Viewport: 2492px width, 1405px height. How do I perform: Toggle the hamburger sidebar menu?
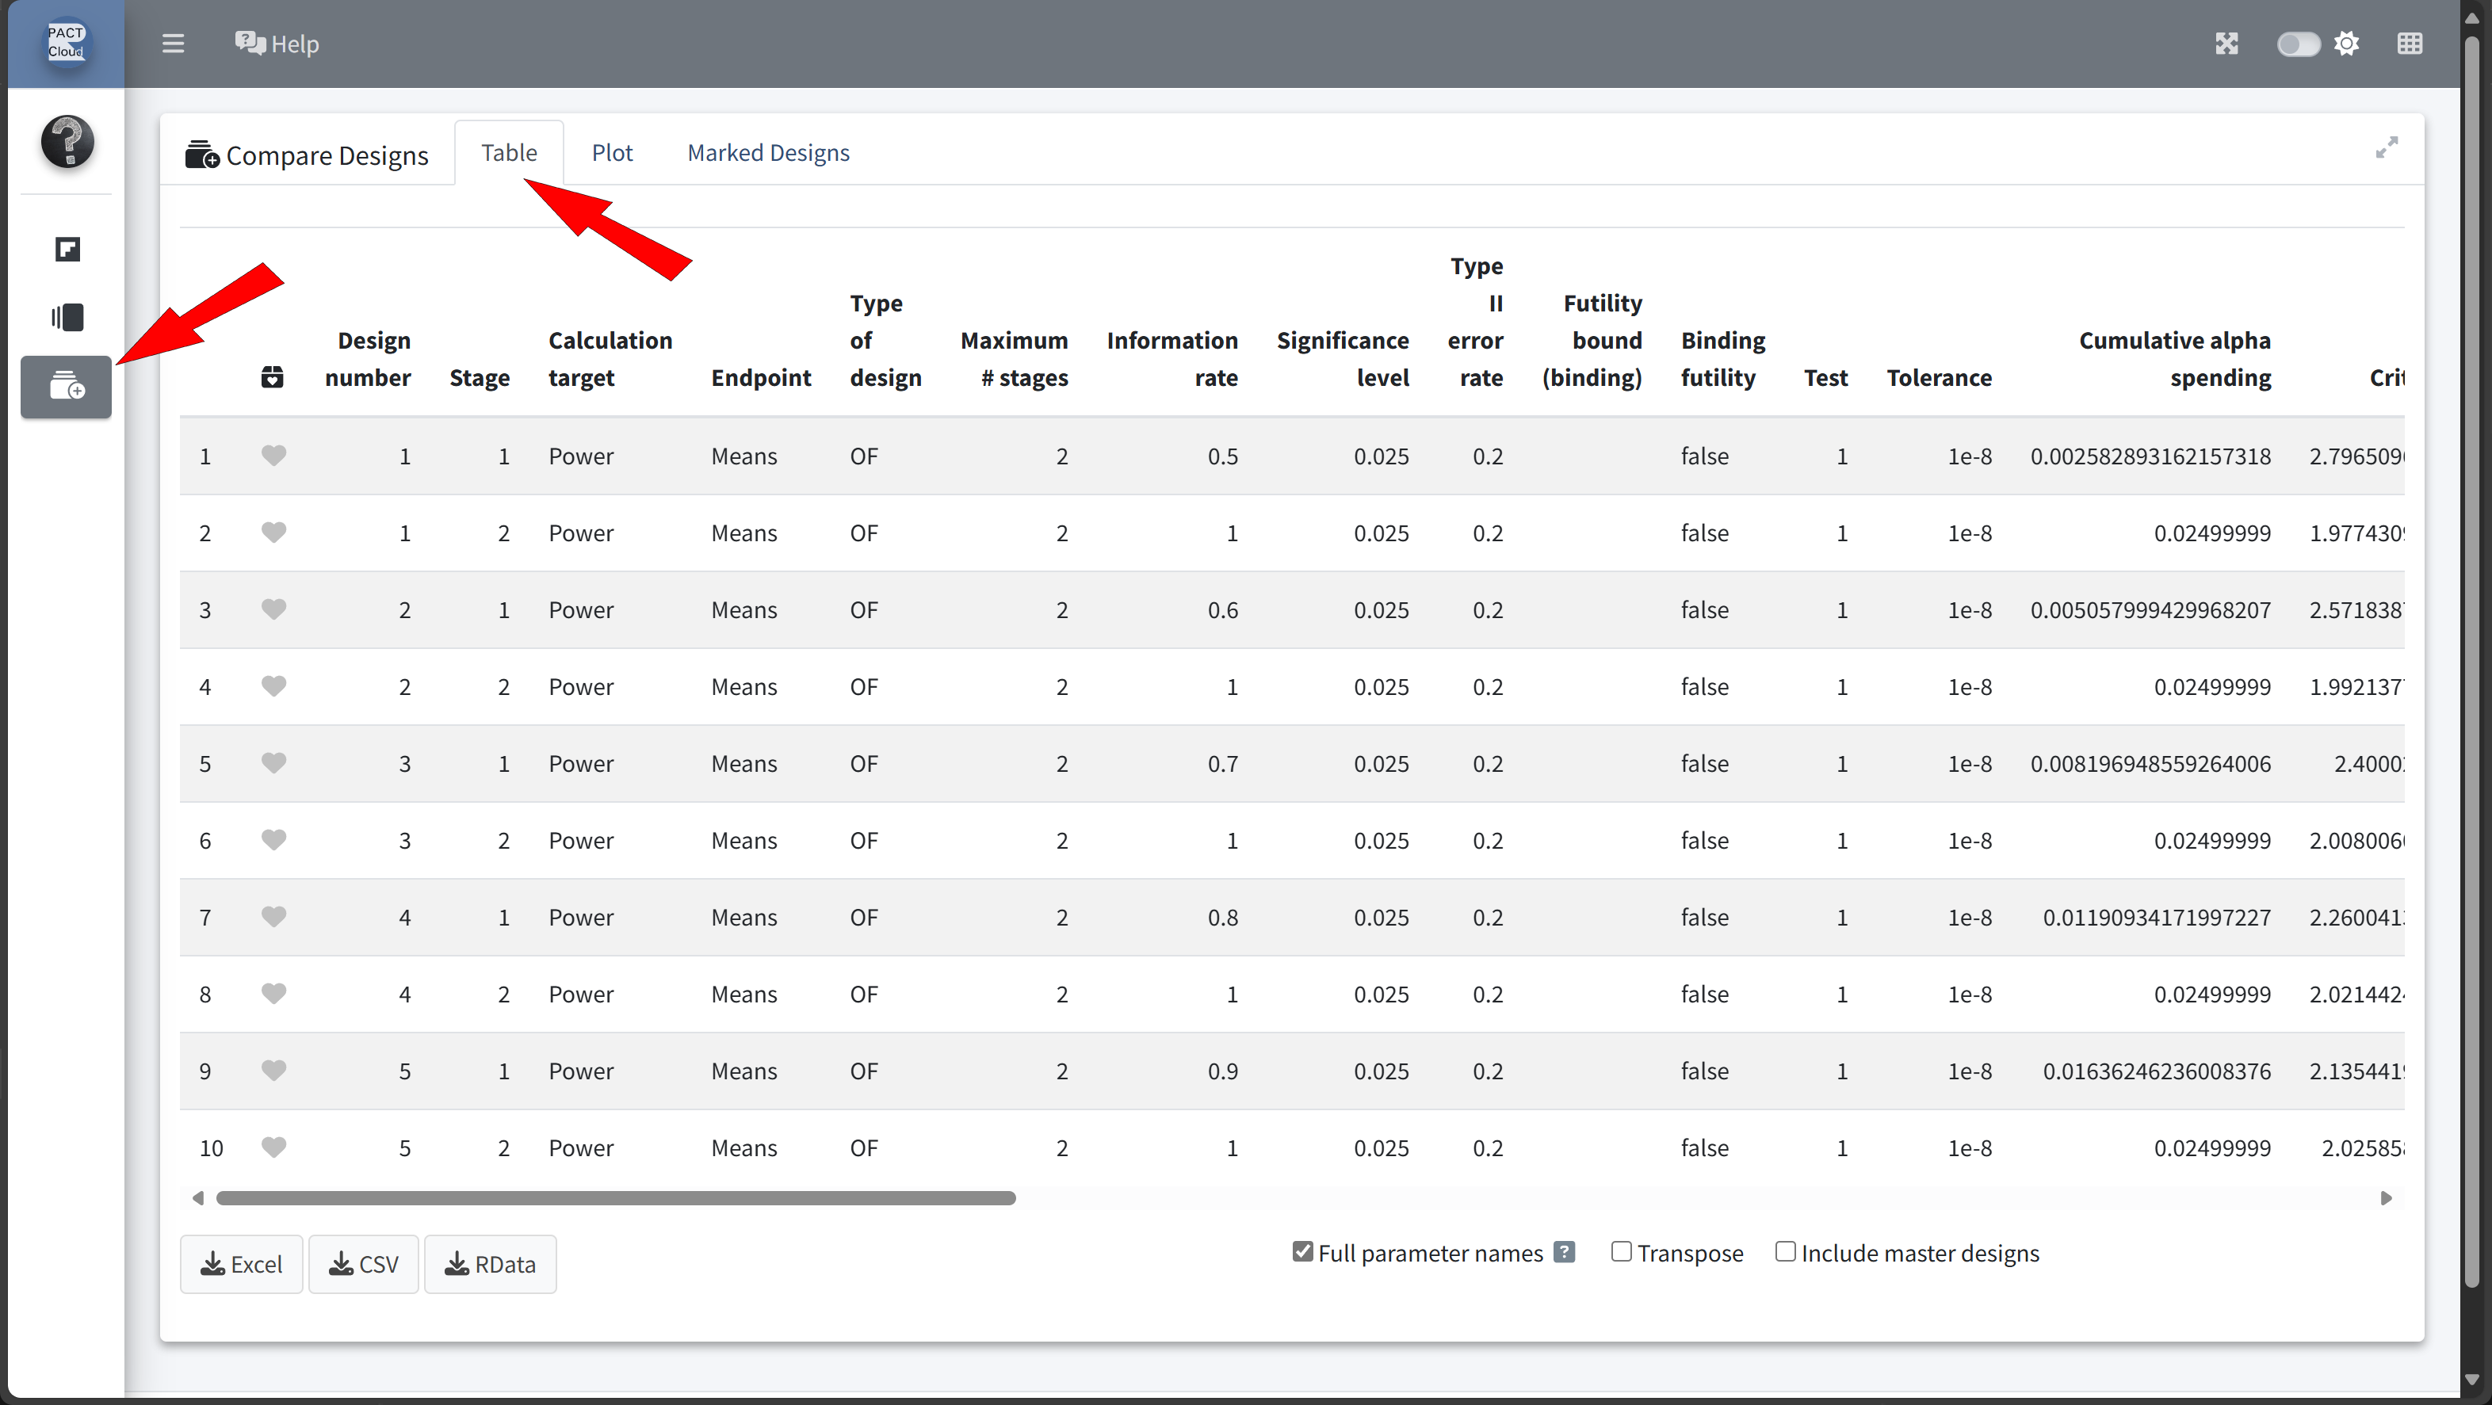[x=173, y=44]
